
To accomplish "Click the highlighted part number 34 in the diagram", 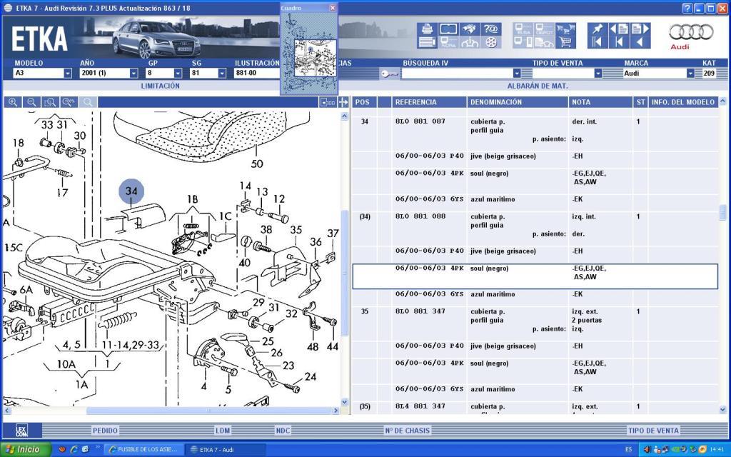I will (x=131, y=191).
